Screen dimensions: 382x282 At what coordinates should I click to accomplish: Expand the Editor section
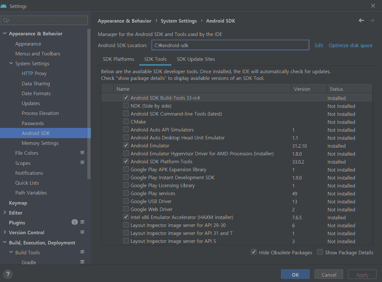[5, 212]
